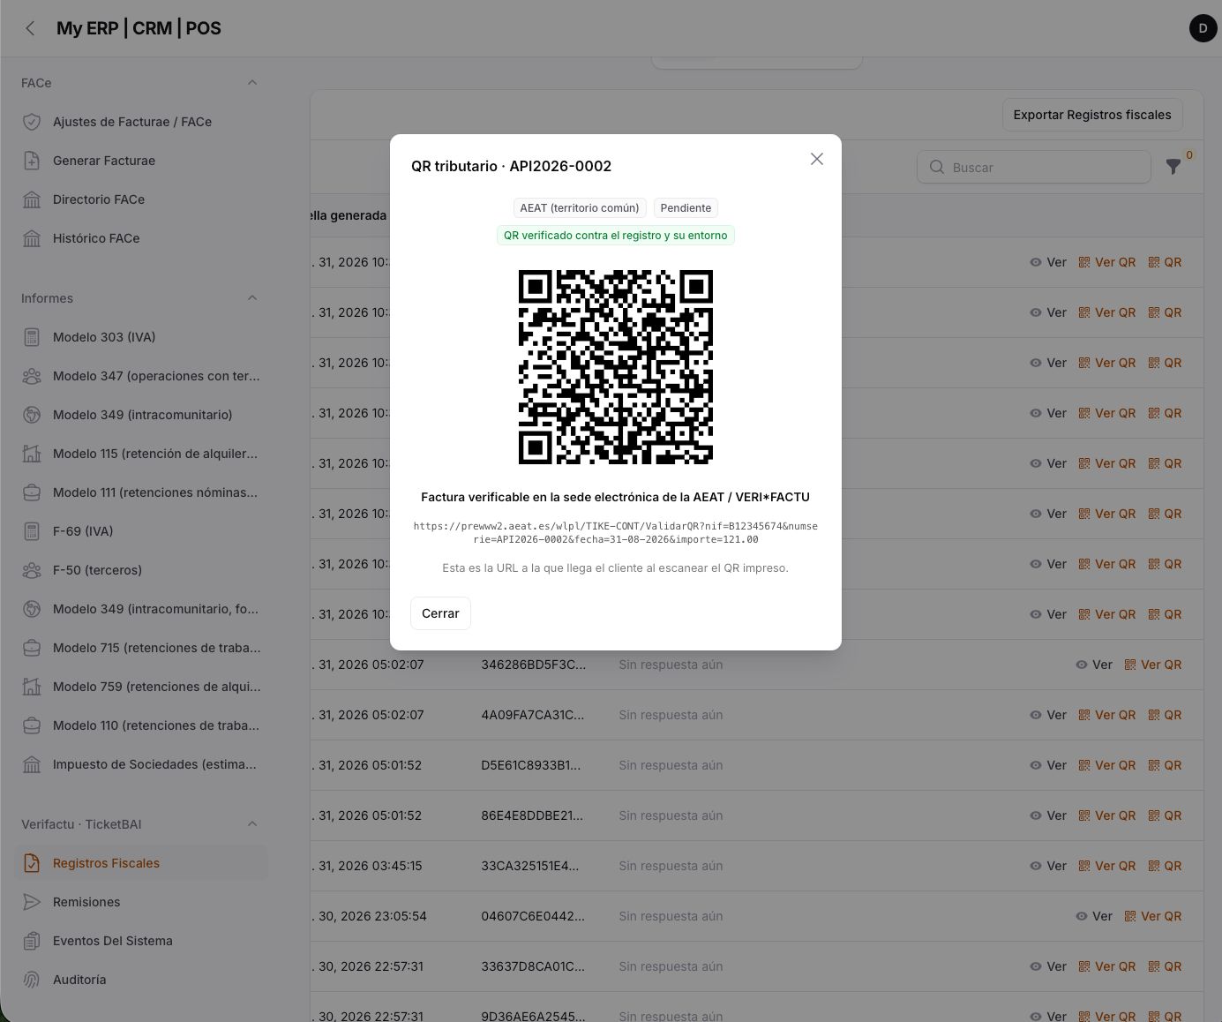
Task: Click the Modelo 759 chart icon
Action: pyautogui.click(x=32, y=687)
